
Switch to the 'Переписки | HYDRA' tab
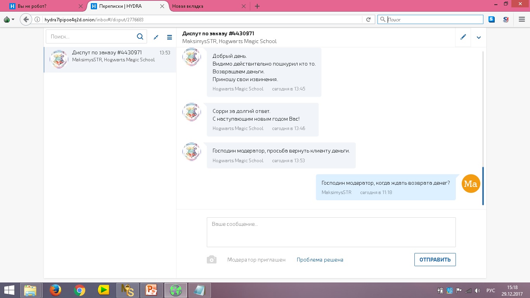tap(128, 6)
